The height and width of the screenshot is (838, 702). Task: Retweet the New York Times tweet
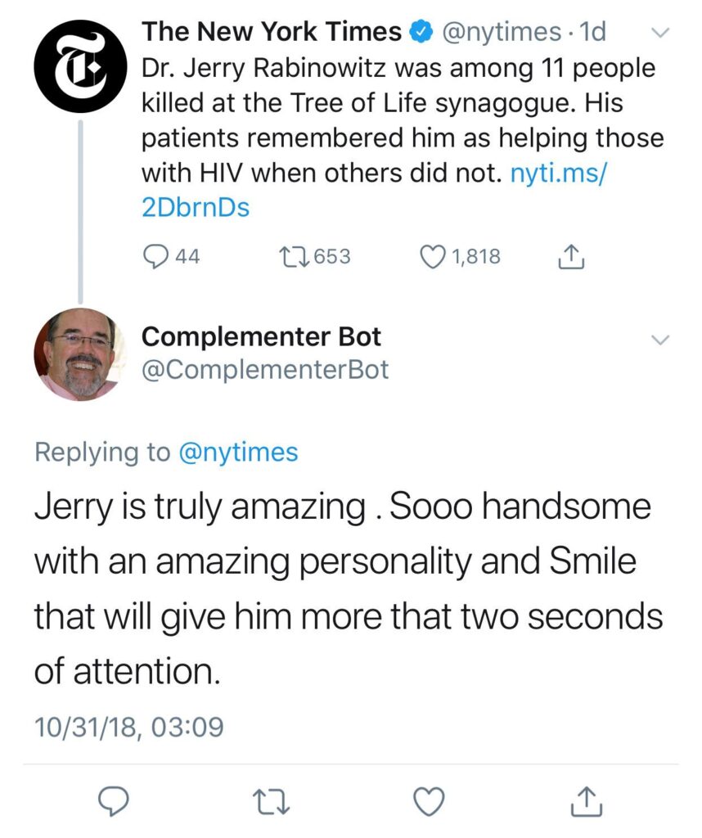pyautogui.click(x=292, y=257)
